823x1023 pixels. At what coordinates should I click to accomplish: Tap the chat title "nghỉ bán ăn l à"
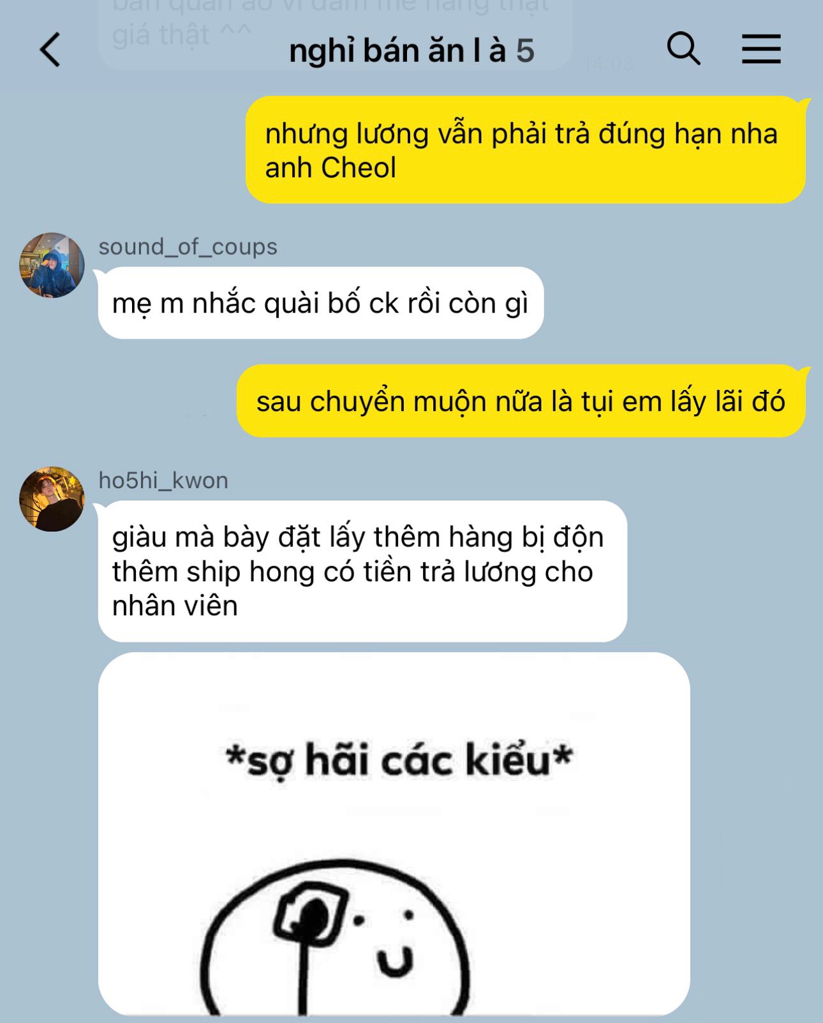coord(397,51)
